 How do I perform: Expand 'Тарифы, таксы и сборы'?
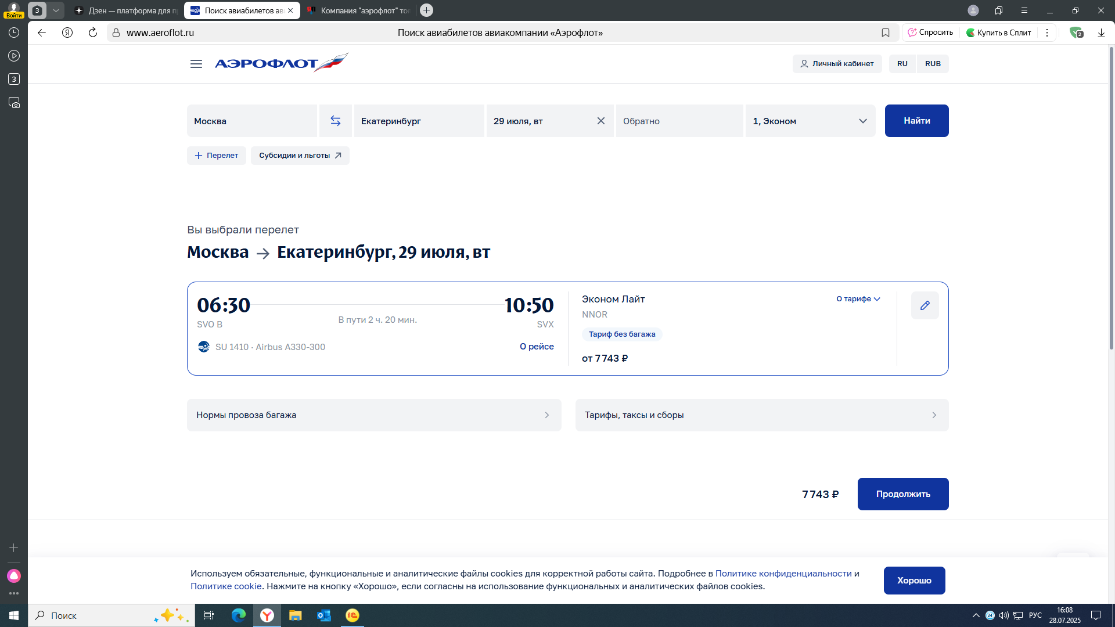tap(762, 415)
